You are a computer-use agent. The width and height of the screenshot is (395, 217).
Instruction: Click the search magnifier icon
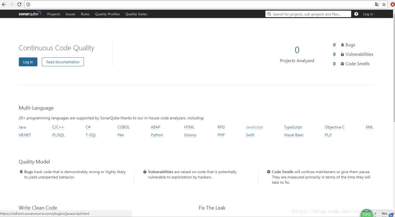(269, 14)
